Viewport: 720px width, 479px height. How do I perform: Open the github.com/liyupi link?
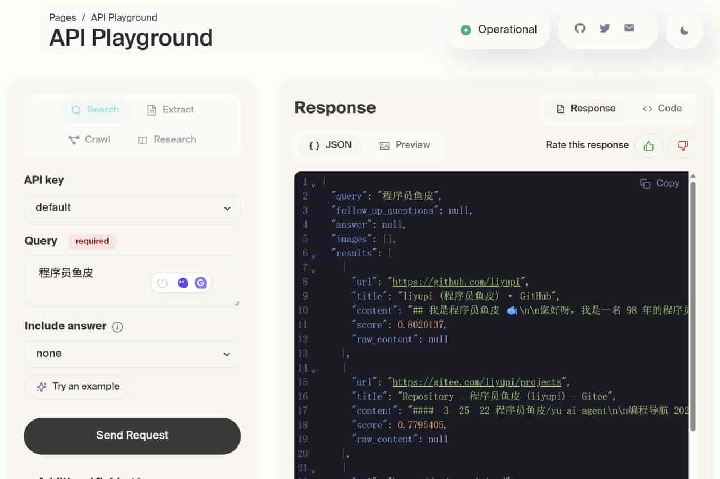coord(457,282)
